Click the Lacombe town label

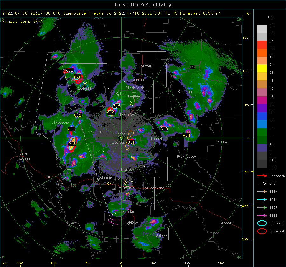click(137, 80)
